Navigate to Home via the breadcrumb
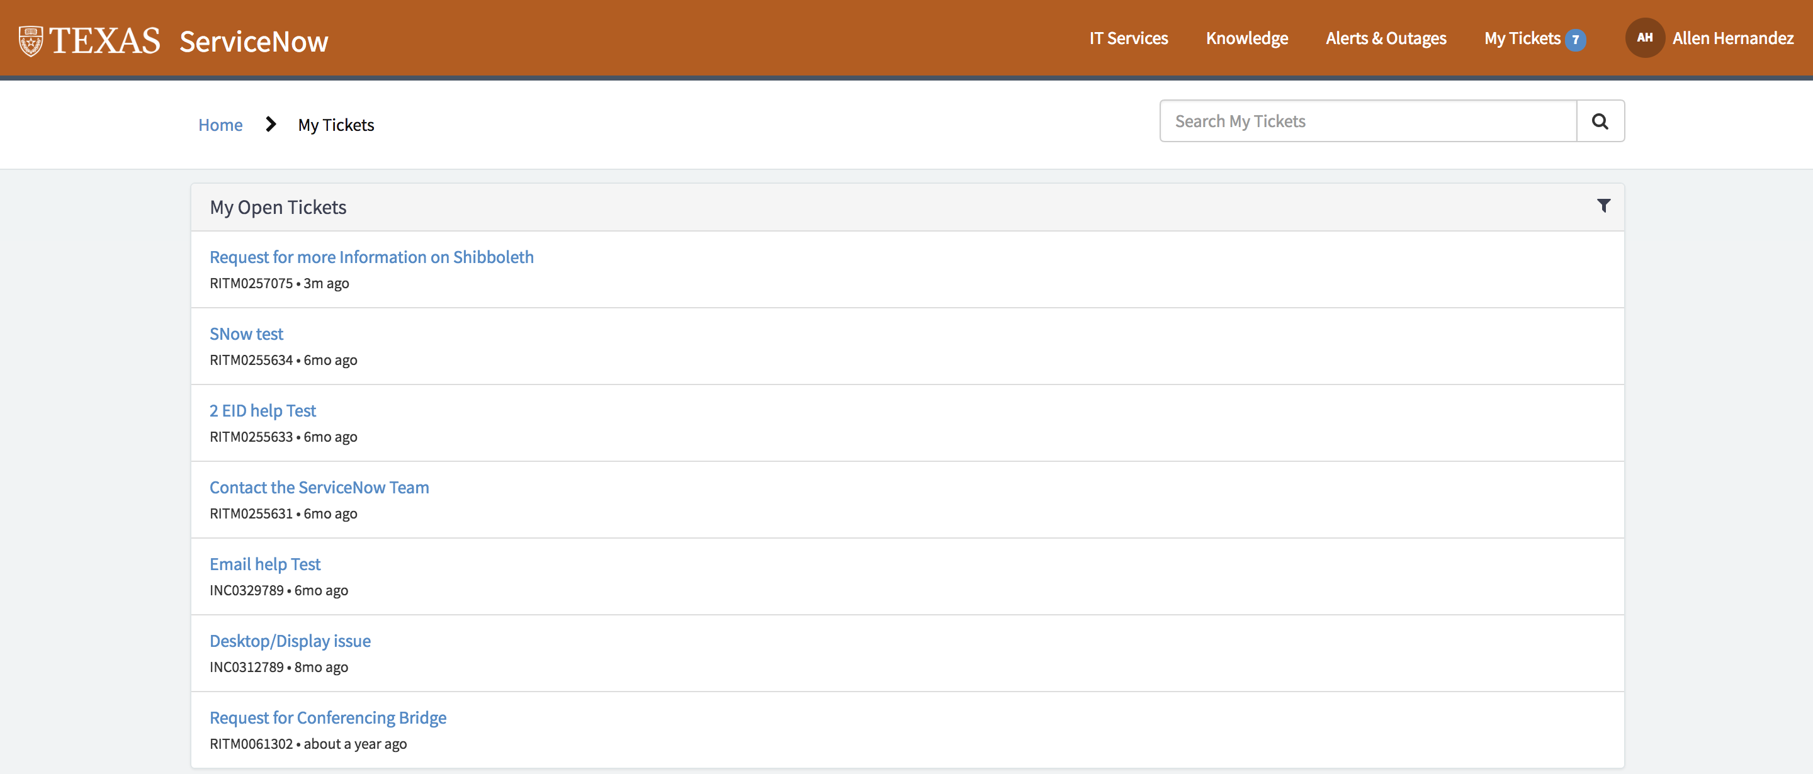This screenshot has height=774, width=1813. [x=220, y=125]
